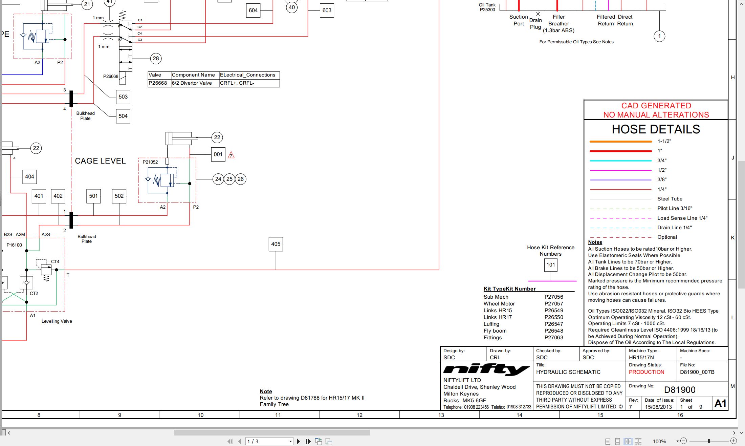Select continuous page view layout
The height and width of the screenshot is (446, 745).
pyautogui.click(x=617, y=441)
